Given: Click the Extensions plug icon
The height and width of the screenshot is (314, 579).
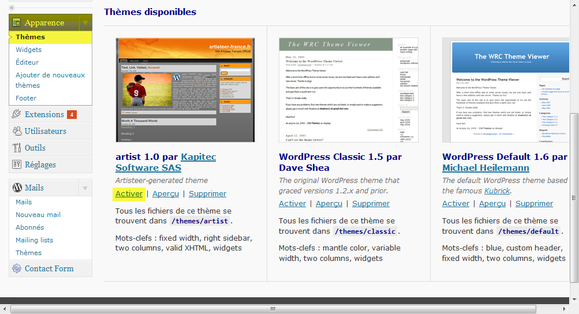Looking at the screenshot, I should click(16, 114).
